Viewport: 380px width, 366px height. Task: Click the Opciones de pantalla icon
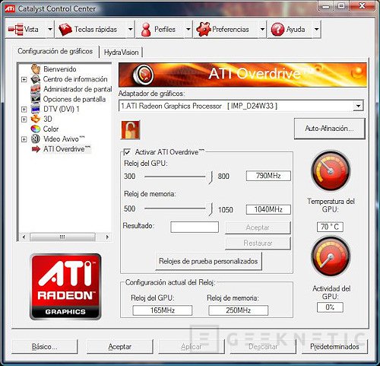[x=36, y=99]
